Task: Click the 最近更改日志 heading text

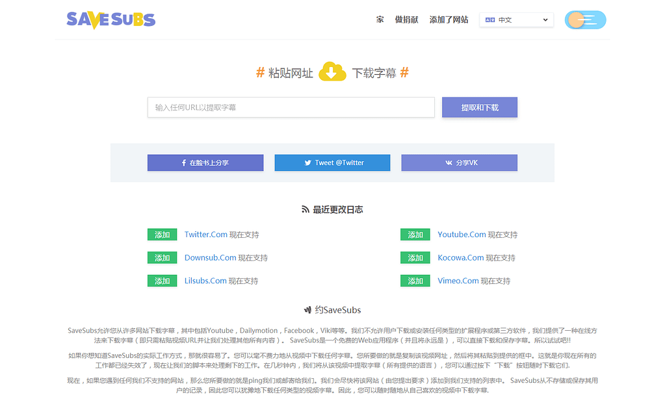Action: pos(338,209)
